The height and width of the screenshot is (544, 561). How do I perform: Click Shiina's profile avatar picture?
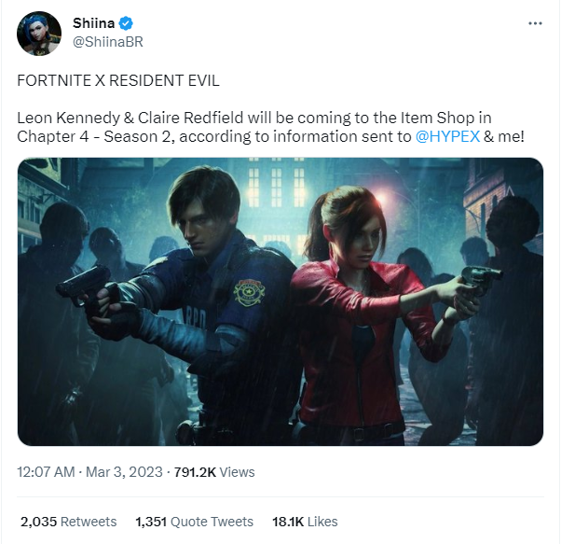[38, 34]
